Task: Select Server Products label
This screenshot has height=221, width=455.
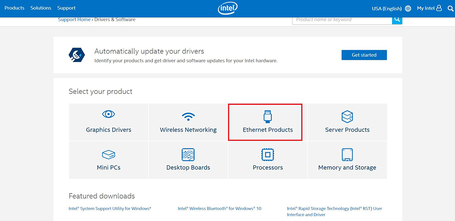Action: 347,130
